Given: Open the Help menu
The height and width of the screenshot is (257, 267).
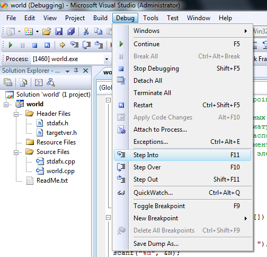Looking at the screenshot, I should click(225, 18).
